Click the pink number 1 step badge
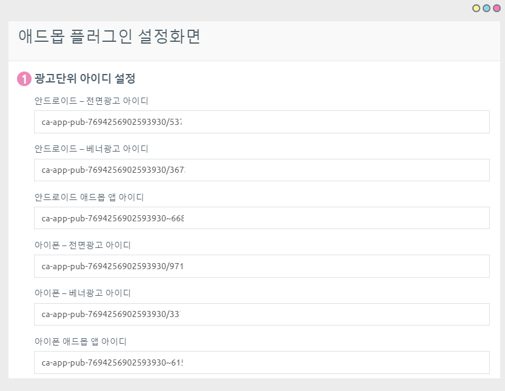Viewport: 505px width, 391px height. tap(24, 79)
